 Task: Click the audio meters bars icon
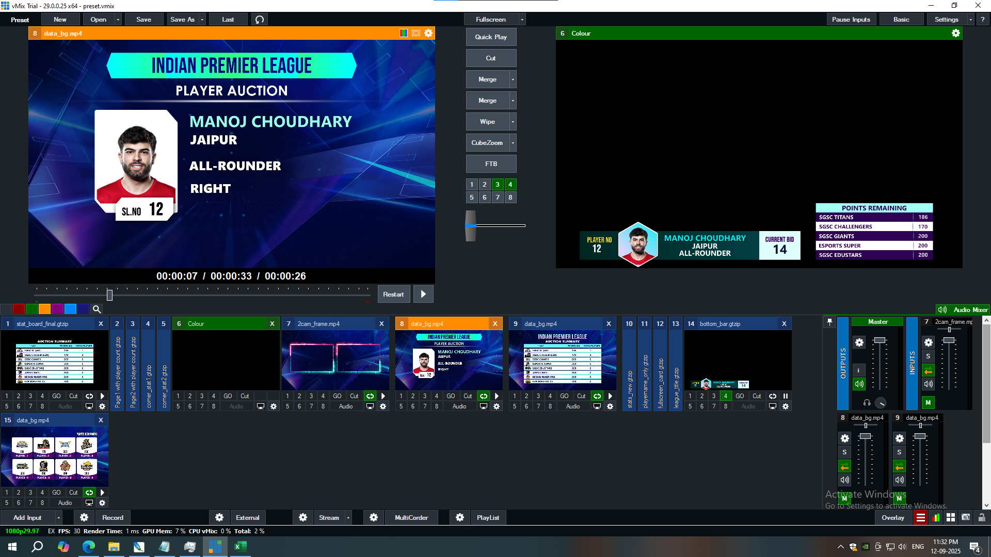point(936,517)
